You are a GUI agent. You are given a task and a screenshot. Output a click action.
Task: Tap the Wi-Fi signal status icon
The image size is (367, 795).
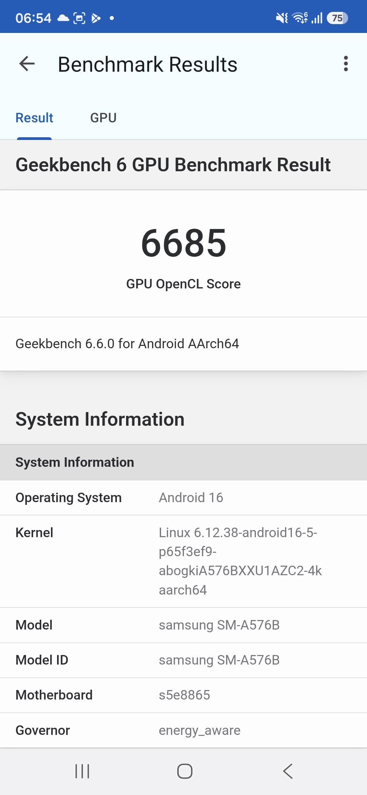(x=300, y=18)
